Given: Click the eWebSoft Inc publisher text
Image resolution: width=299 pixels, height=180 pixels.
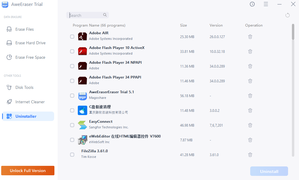Looking at the screenshot, I should (99, 142).
